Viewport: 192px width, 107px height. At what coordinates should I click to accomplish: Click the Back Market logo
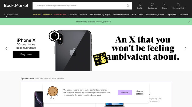[16, 5]
